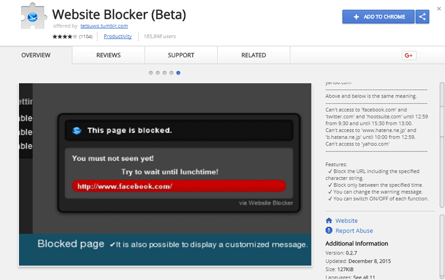Select the second screenshot carousel dot
The height and width of the screenshot is (280, 445).
point(157,73)
